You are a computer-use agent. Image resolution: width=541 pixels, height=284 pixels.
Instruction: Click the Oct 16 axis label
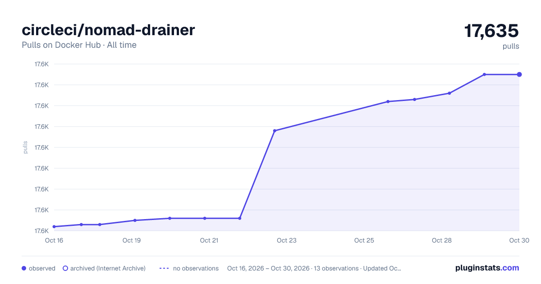click(x=54, y=240)
